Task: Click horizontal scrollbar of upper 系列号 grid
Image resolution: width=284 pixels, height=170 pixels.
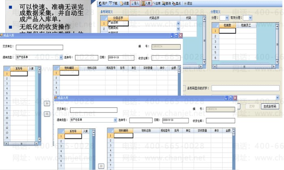Action: [21, 144]
